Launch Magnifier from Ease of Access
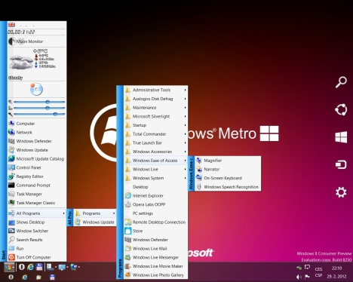This screenshot has width=353, height=282. (228, 161)
